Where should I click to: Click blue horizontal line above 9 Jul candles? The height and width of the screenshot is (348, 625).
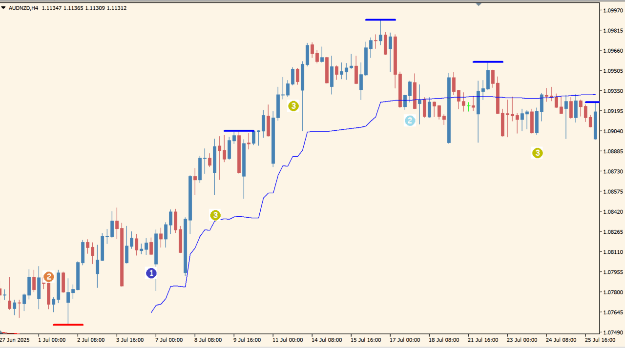tap(239, 131)
